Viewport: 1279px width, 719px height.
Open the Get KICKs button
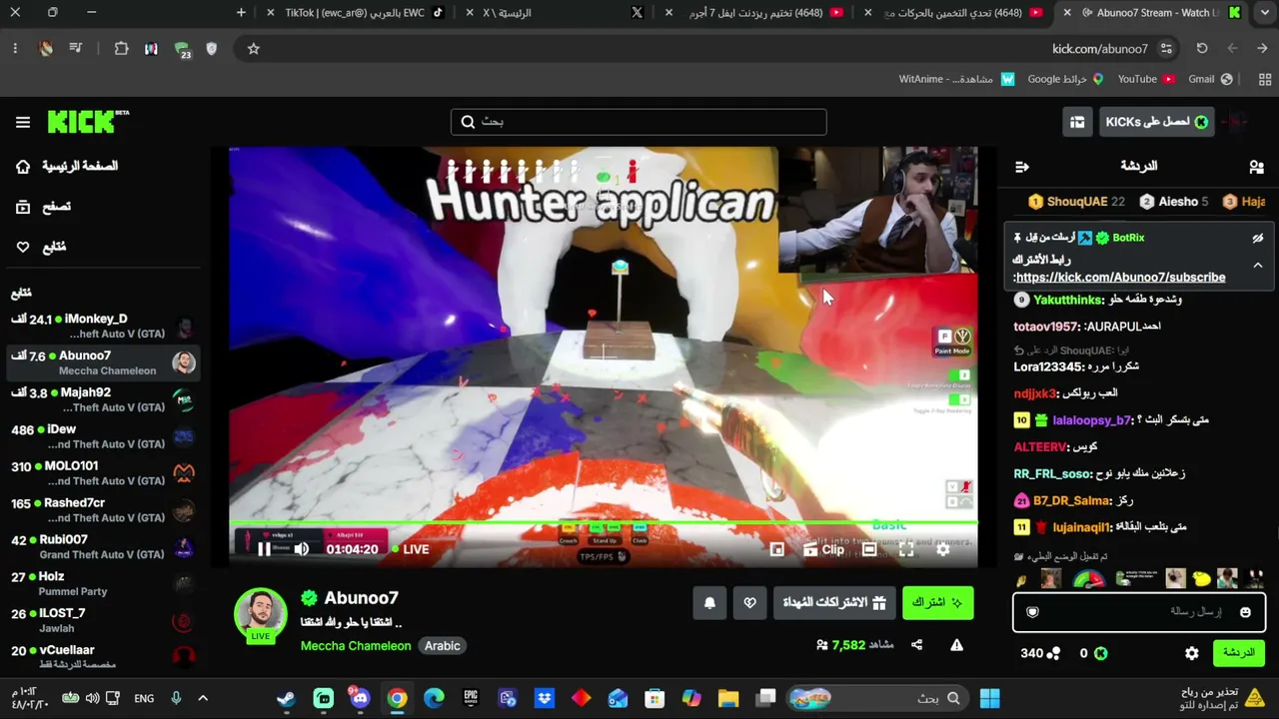1157,122
